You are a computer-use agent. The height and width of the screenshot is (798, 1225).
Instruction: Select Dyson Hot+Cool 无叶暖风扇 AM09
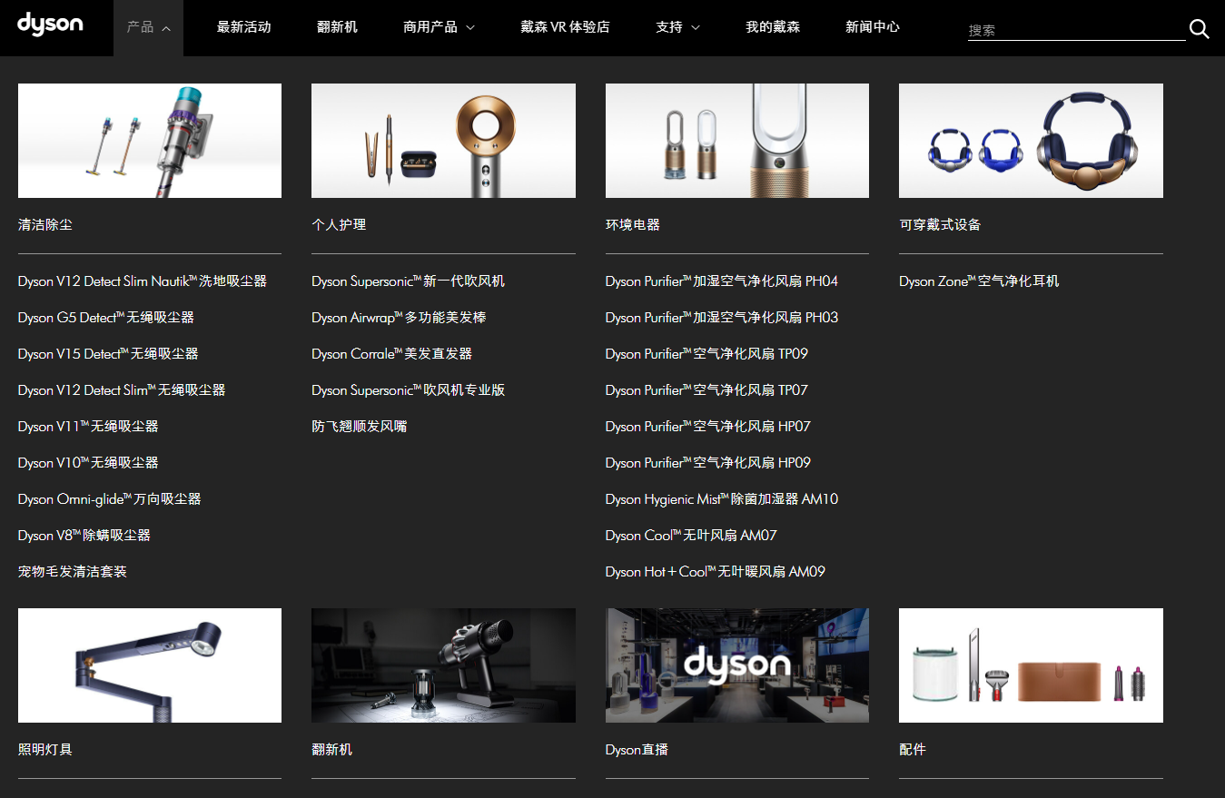(x=716, y=572)
